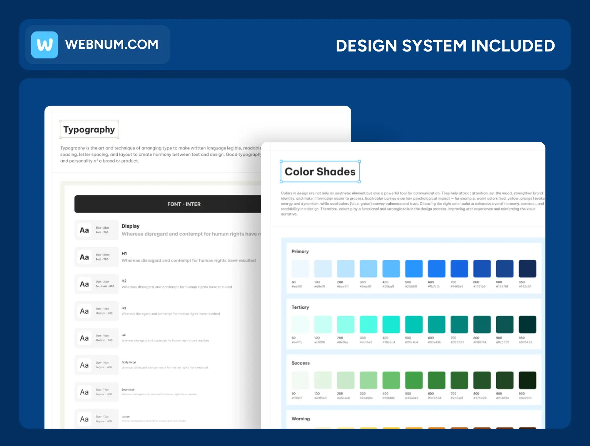Select the Success 950 darkest green swatch
Image resolution: width=590 pixels, height=446 pixels.
click(x=527, y=380)
